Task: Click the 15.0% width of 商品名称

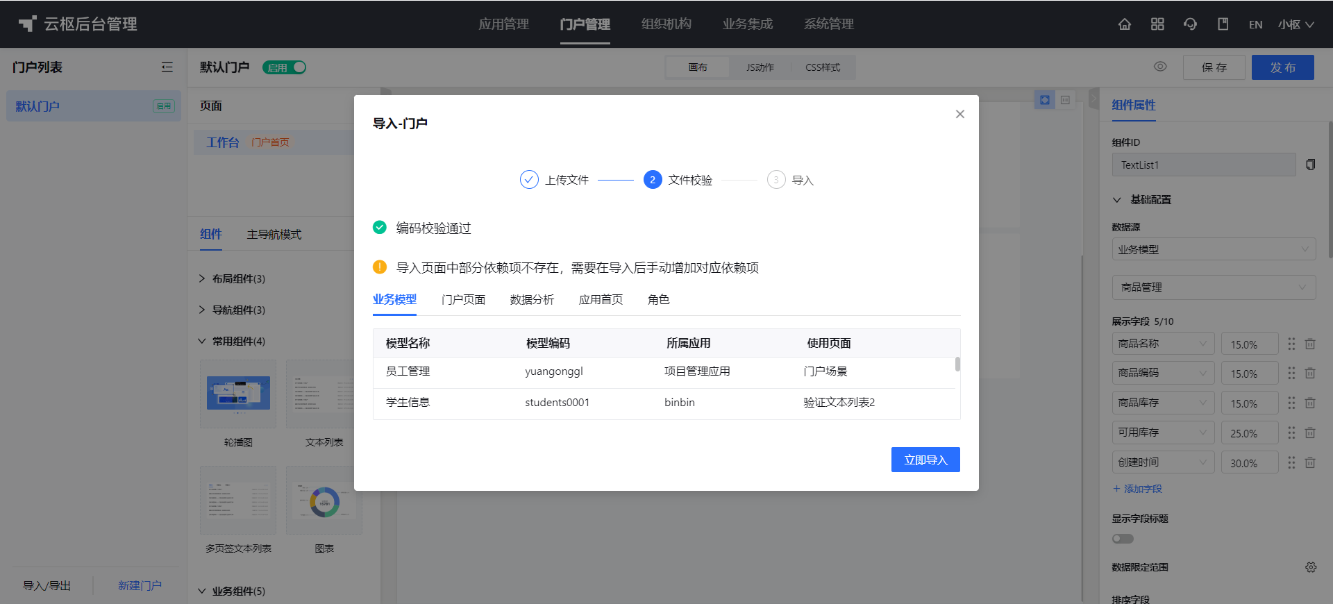Action: 1250,344
